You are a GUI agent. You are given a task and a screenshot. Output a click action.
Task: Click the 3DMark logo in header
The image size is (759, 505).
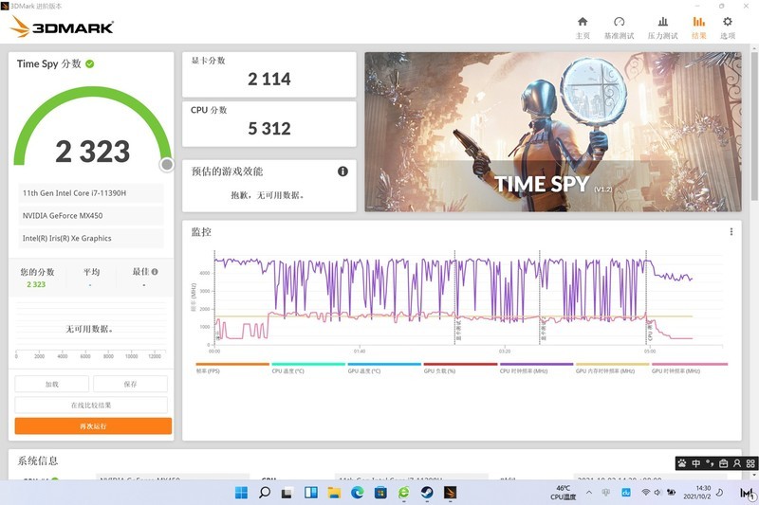pos(62,27)
